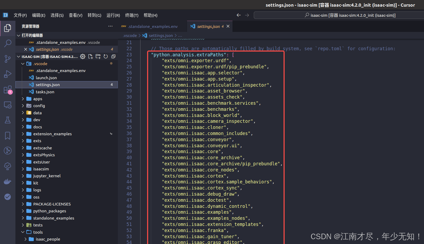This screenshot has height=244, width=424.
Task: Click the command center search box
Action: coord(339,15)
